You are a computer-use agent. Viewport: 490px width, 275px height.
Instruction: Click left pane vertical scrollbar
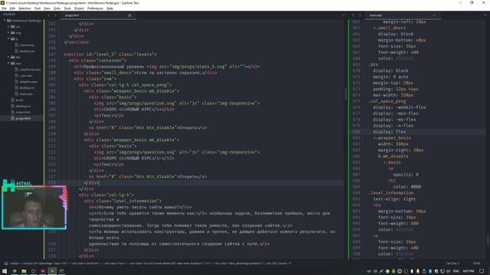point(345,93)
